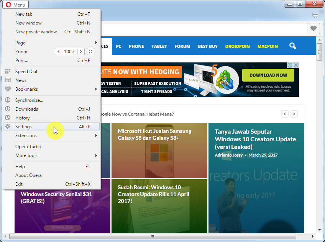The image size is (325, 242).
Task: Click vertical scrollbar down arrow
Action: 319,230
